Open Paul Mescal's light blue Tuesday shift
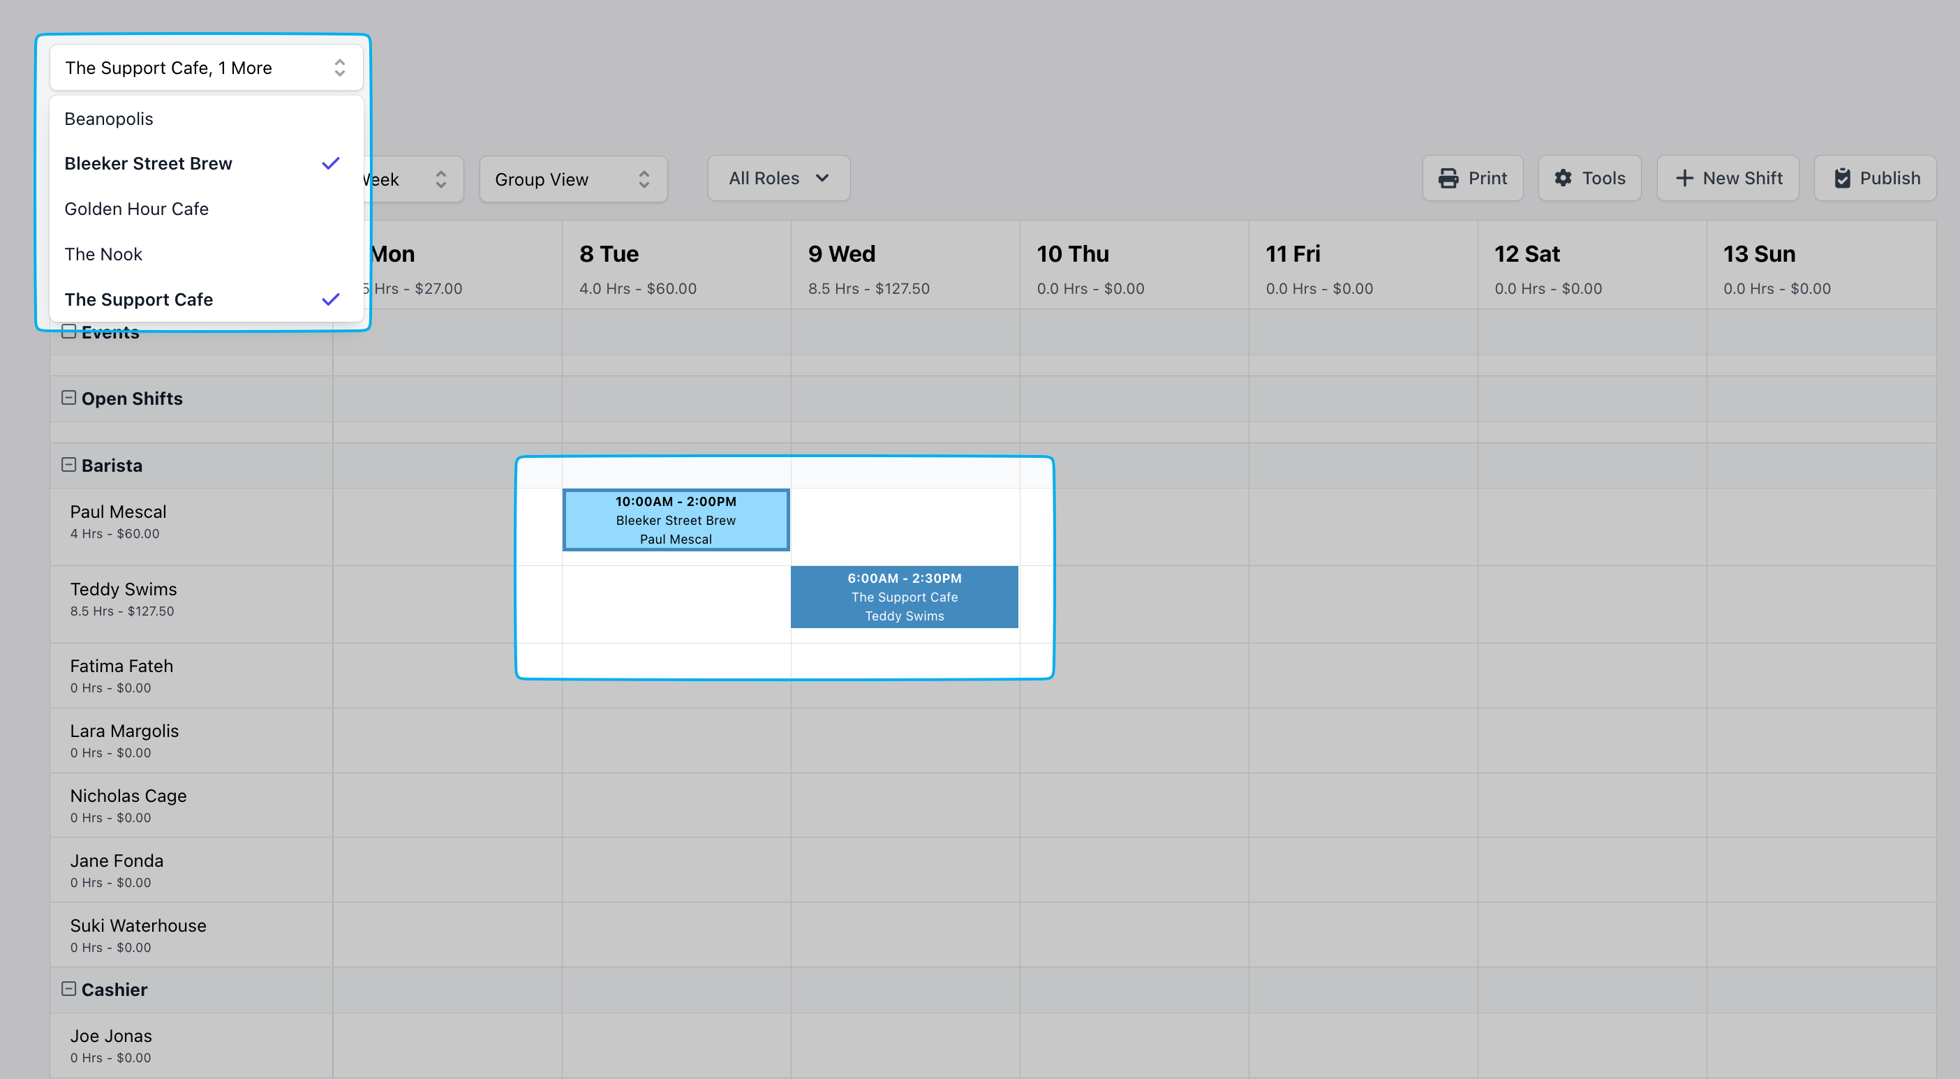This screenshot has height=1079, width=1960. pyautogui.click(x=676, y=520)
